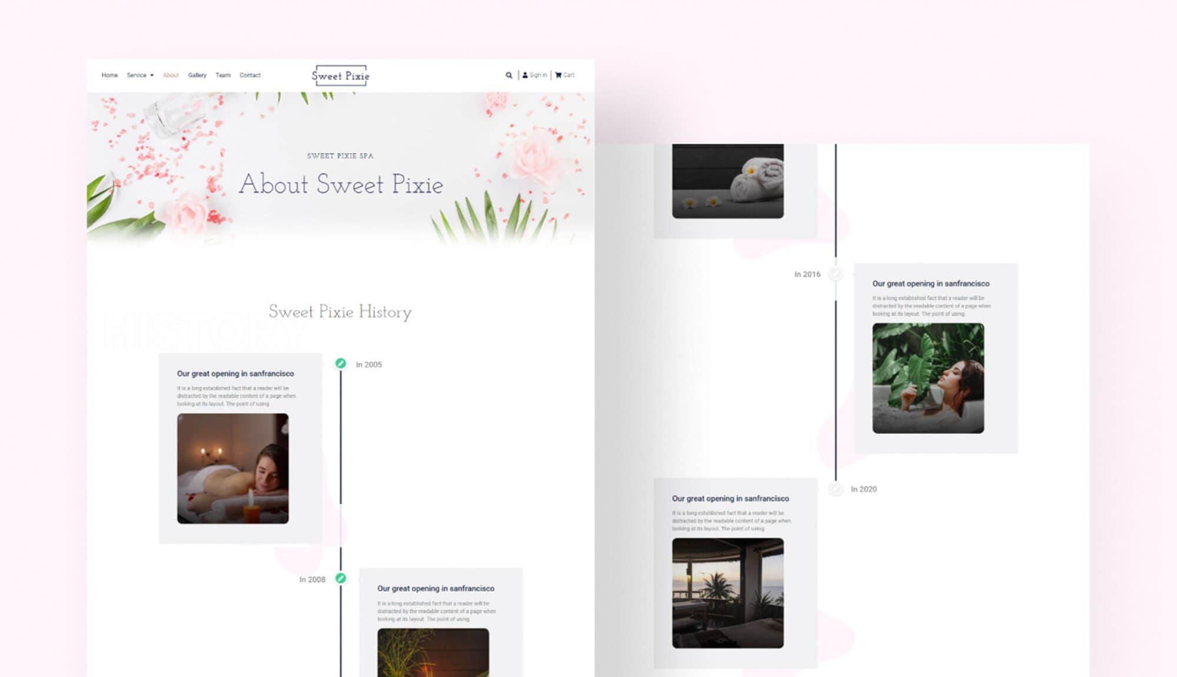
Task: Click the Sign in link text
Action: 538,75
